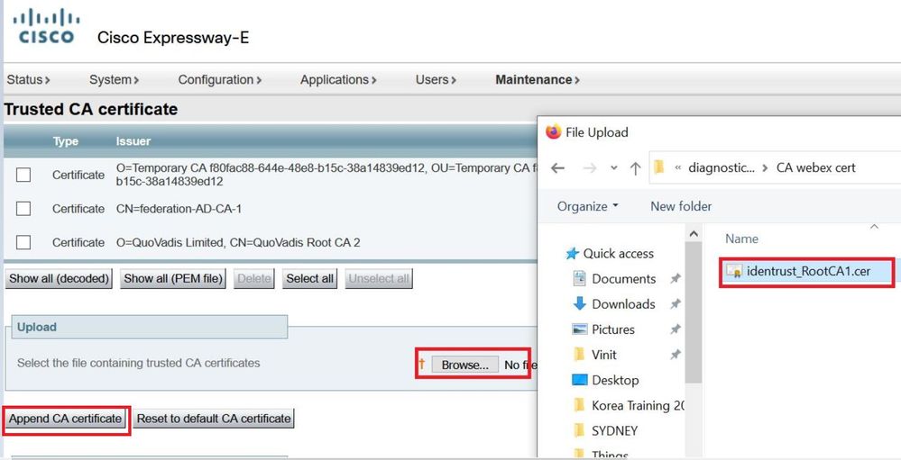Screen dimensions: 901x460
Task: Click 'diagnostic...' path segment
Action: 722,167
